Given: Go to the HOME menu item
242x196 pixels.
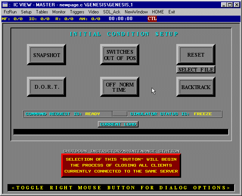Looking at the screenshot, I should 158,12.
